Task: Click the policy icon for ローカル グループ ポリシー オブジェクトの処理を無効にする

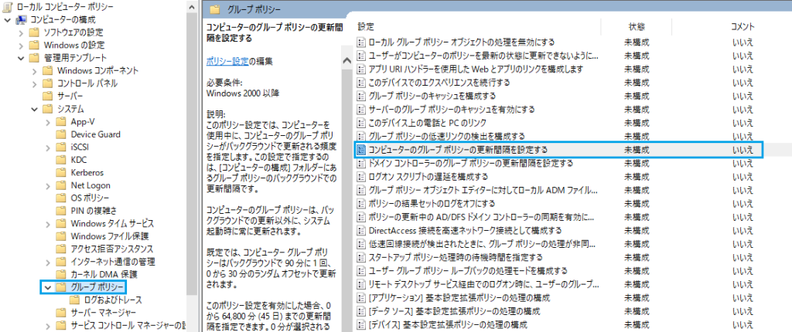Action: (x=360, y=42)
